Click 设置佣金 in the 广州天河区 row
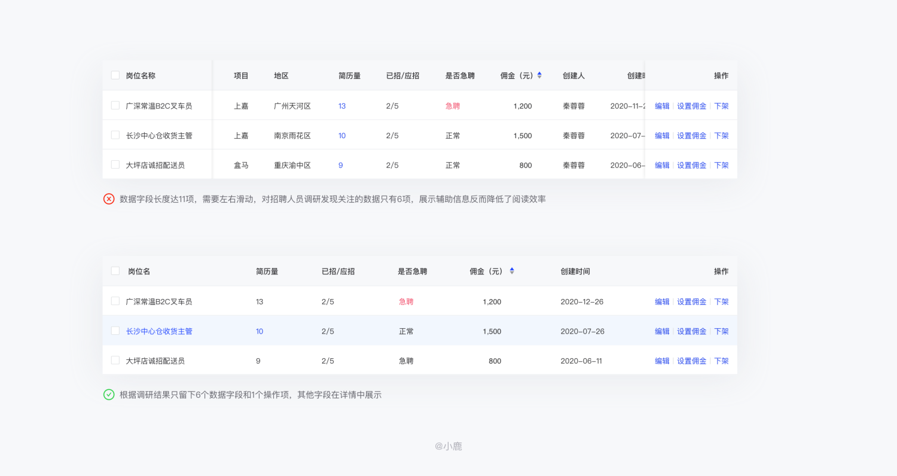 pyautogui.click(x=692, y=106)
